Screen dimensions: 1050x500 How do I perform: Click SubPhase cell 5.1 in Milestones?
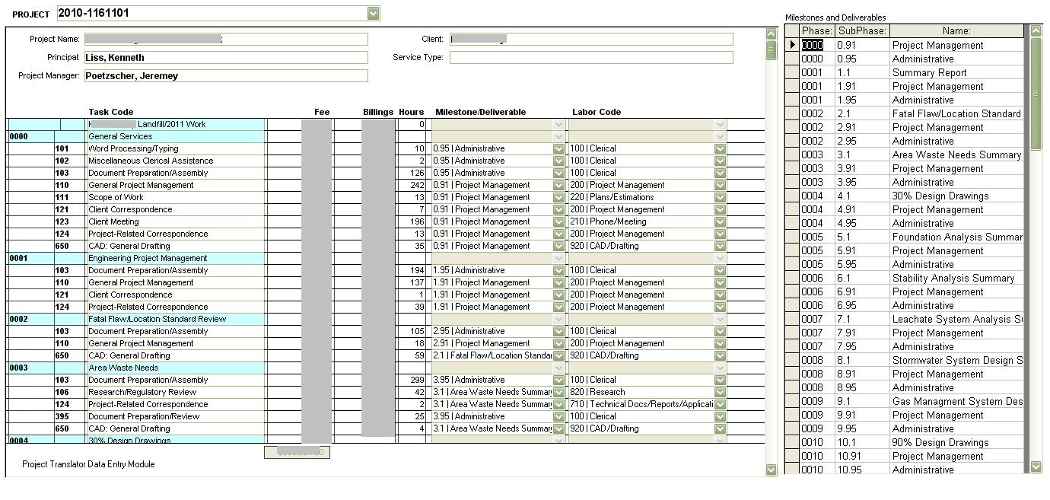click(x=862, y=237)
